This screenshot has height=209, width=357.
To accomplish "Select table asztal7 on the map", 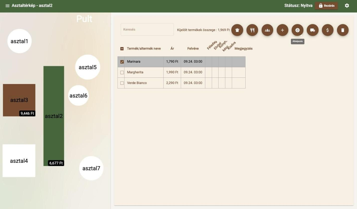I will pos(91,168).
